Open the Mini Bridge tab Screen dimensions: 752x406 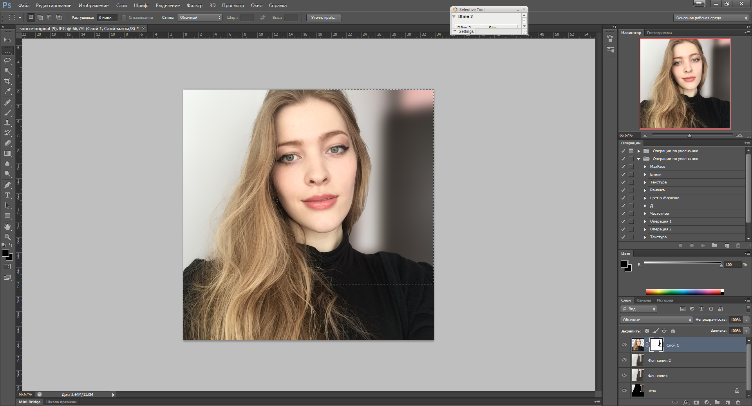[x=30, y=402]
